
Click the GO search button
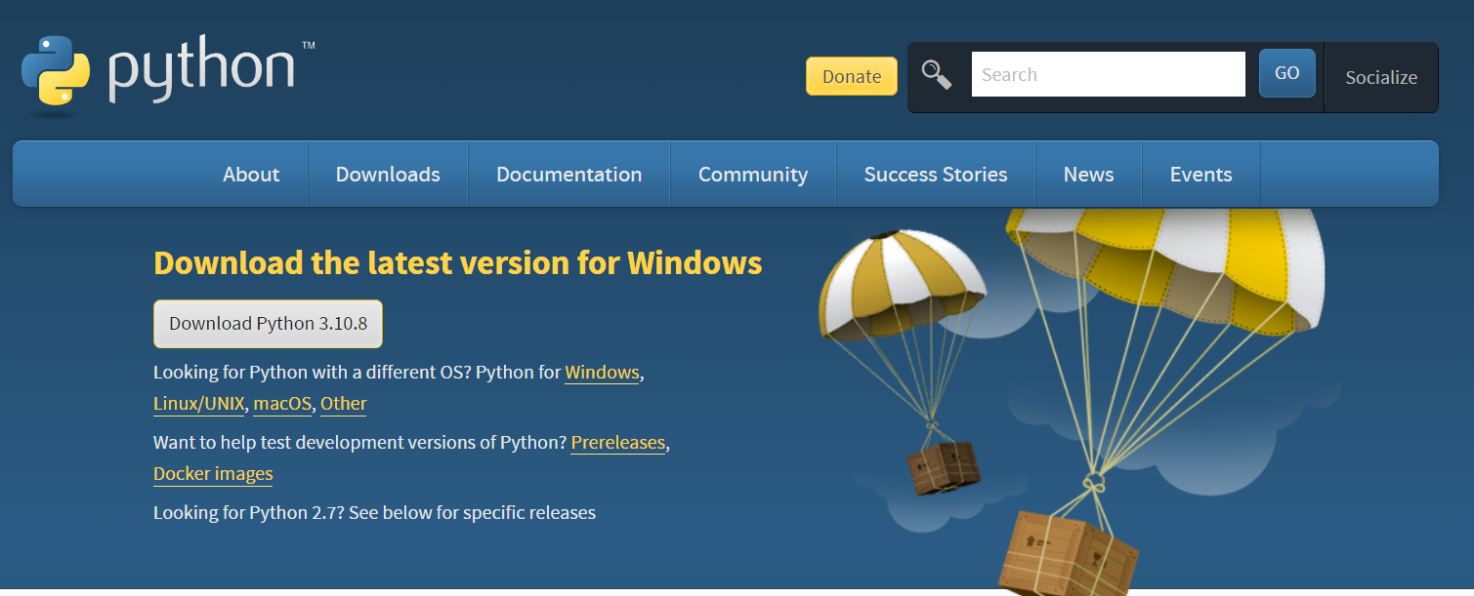click(x=1287, y=73)
